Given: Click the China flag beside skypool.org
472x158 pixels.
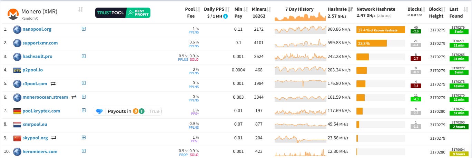Looking at the screenshot, I should [x=17, y=138].
